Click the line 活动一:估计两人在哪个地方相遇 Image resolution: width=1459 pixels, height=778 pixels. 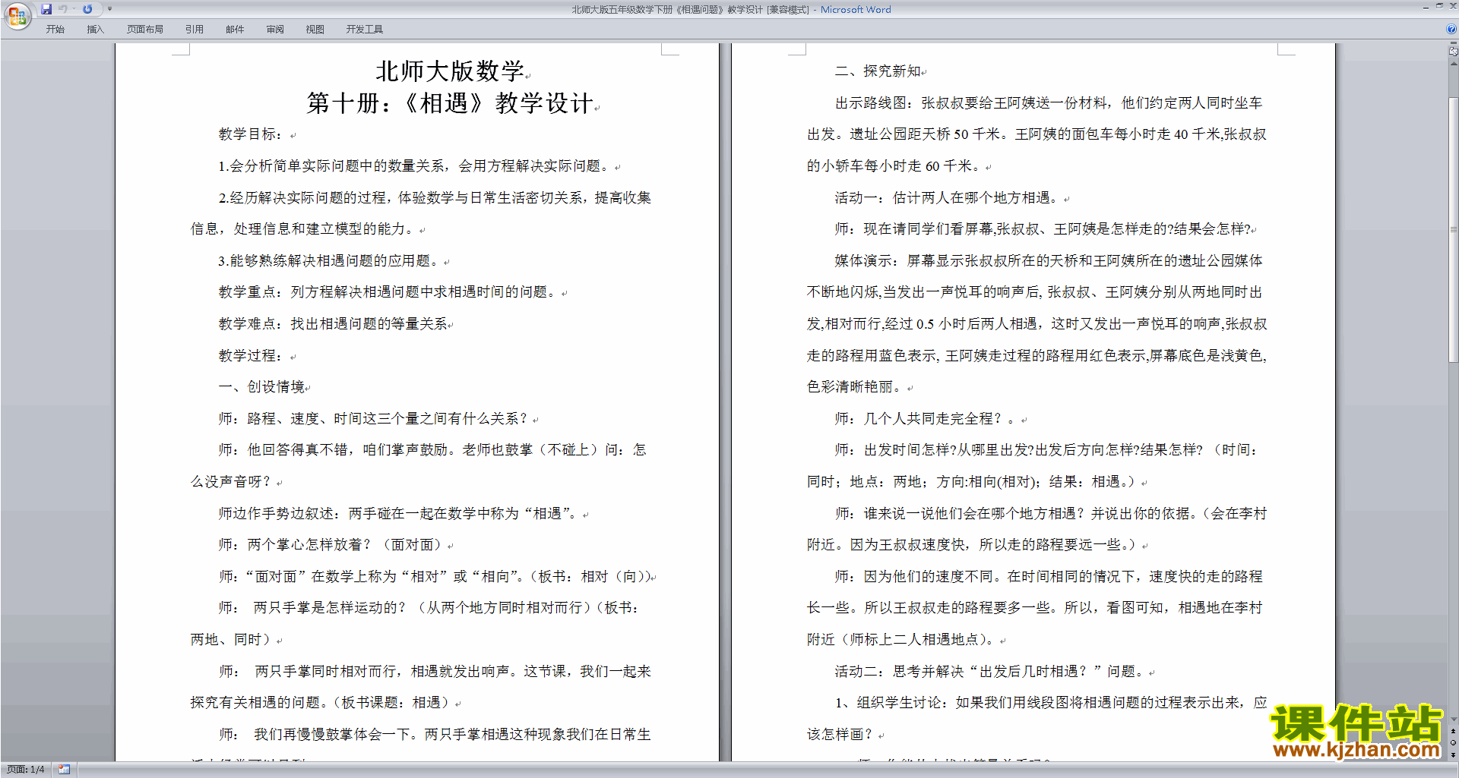point(946,198)
